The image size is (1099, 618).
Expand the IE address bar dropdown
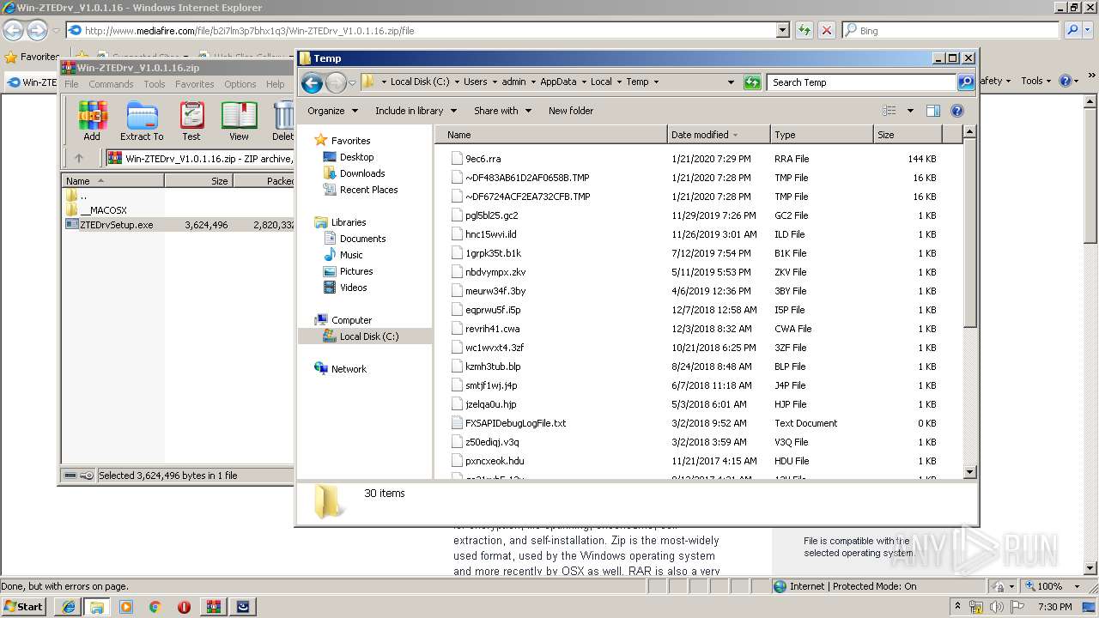[x=782, y=30]
